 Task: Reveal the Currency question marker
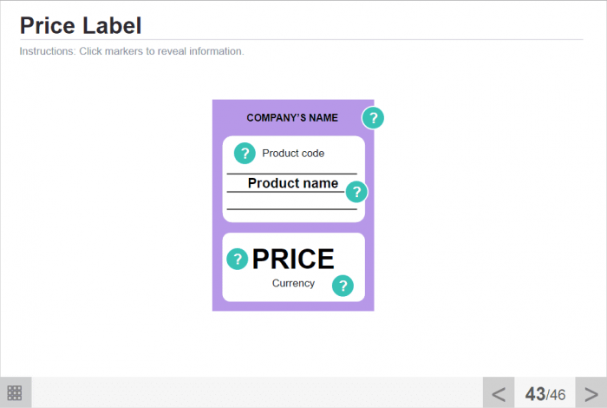[x=343, y=286]
